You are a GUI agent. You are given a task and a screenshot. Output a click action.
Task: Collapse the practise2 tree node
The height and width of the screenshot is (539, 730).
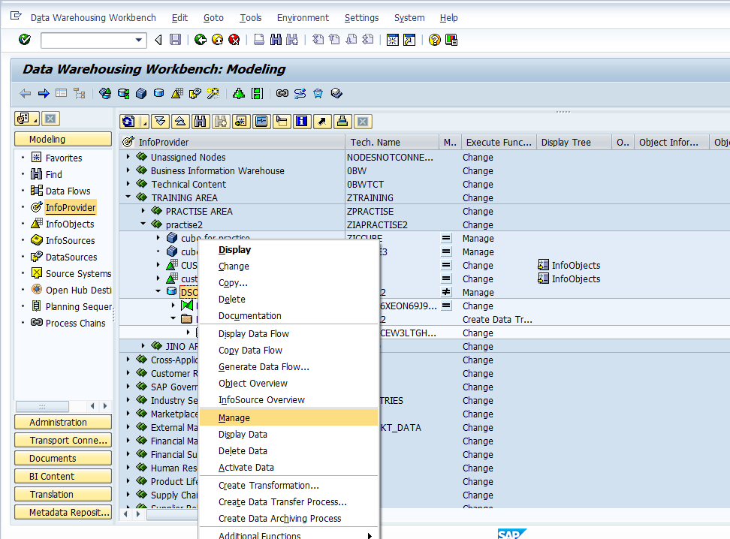143,224
